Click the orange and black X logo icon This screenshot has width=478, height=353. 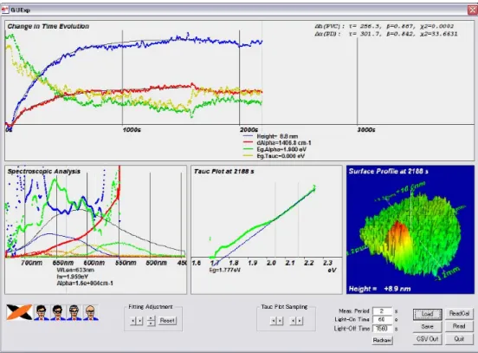pos(19,312)
